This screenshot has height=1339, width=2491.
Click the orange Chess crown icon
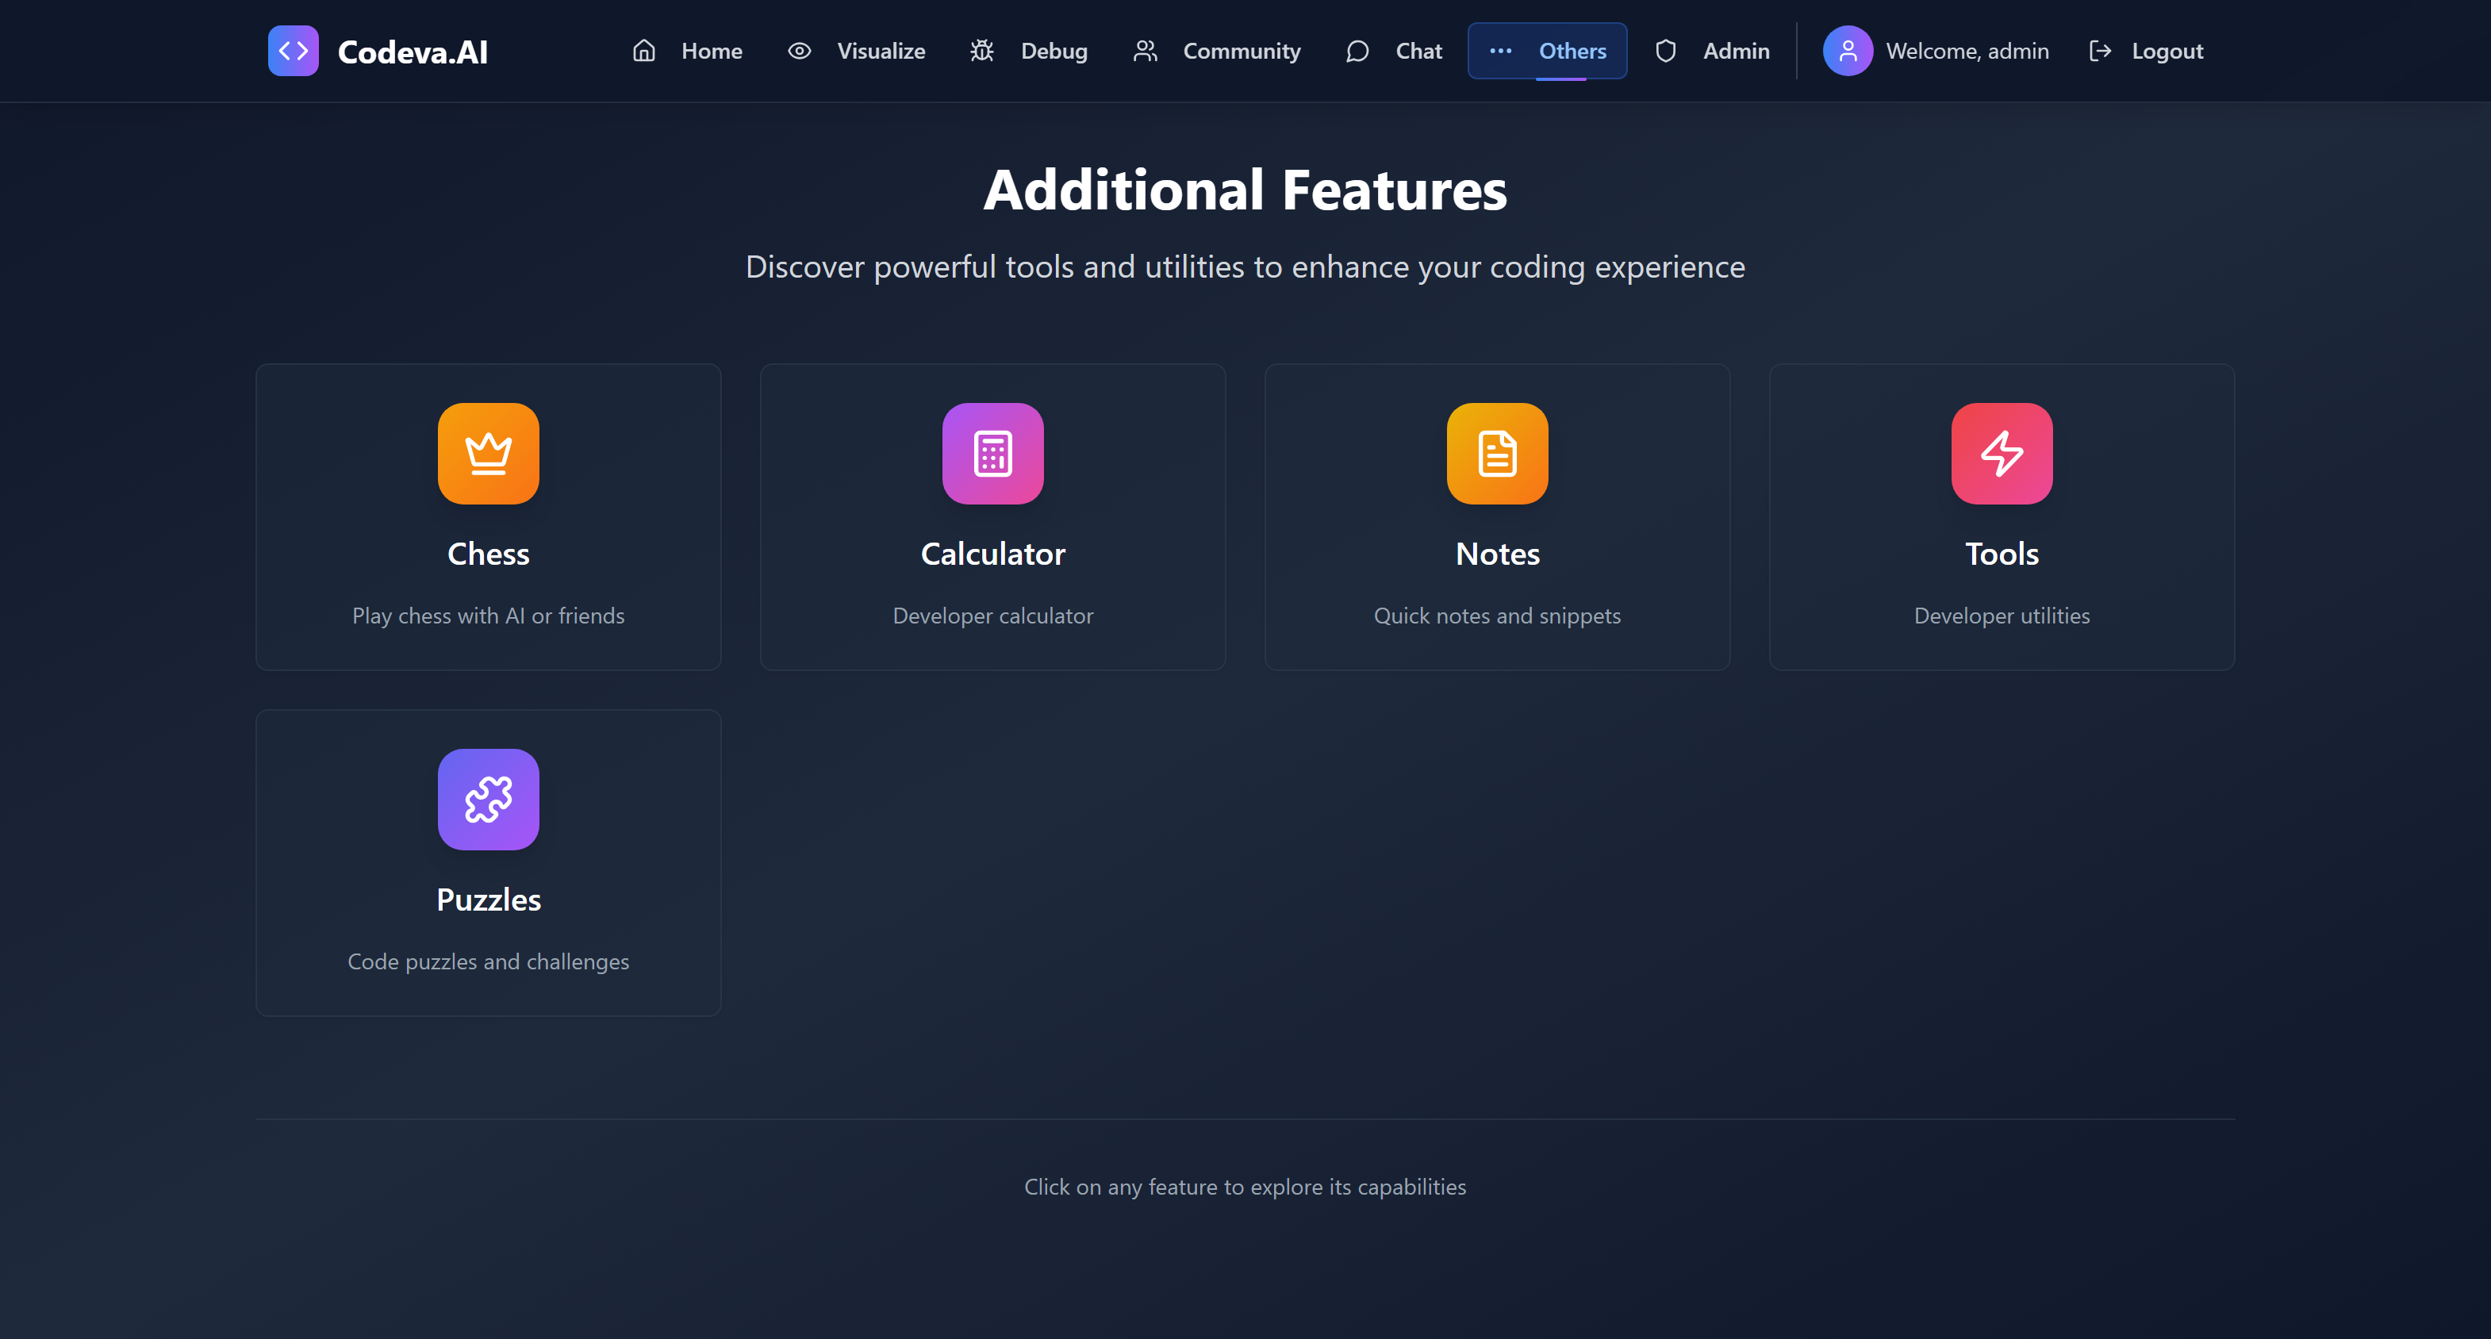[x=489, y=454]
